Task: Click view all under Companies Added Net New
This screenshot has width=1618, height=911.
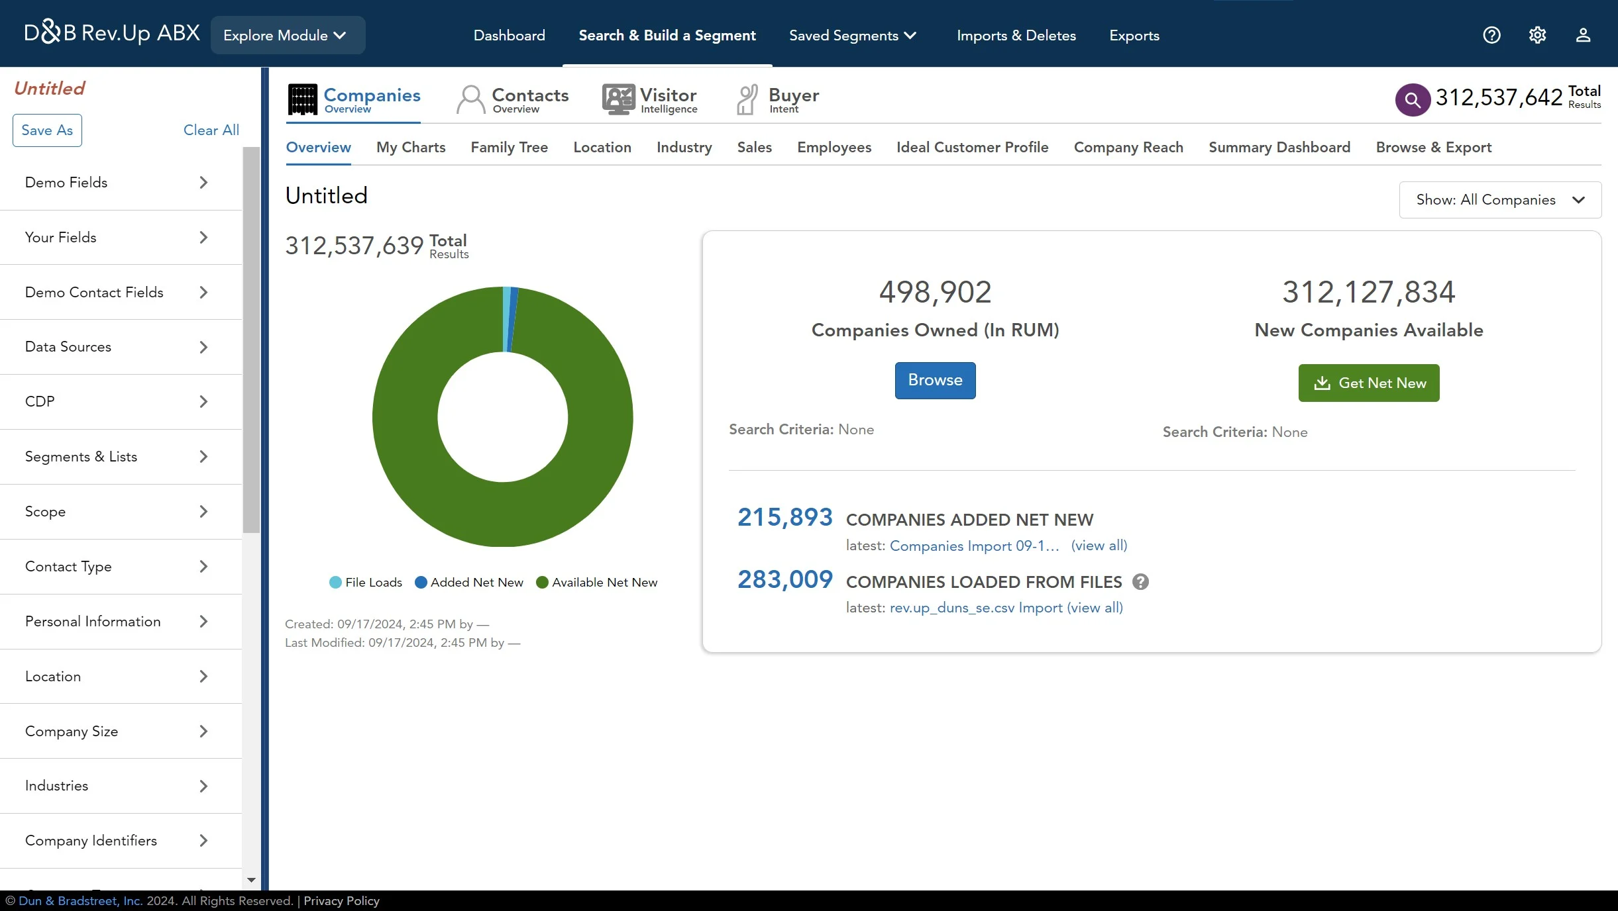Action: [1099, 546]
